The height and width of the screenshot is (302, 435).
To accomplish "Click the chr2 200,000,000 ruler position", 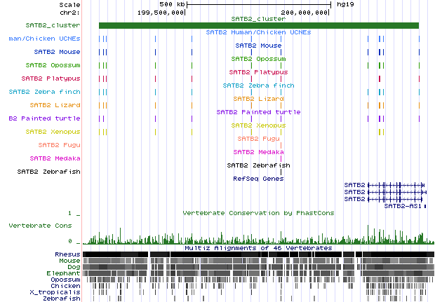I will tap(304, 12).
